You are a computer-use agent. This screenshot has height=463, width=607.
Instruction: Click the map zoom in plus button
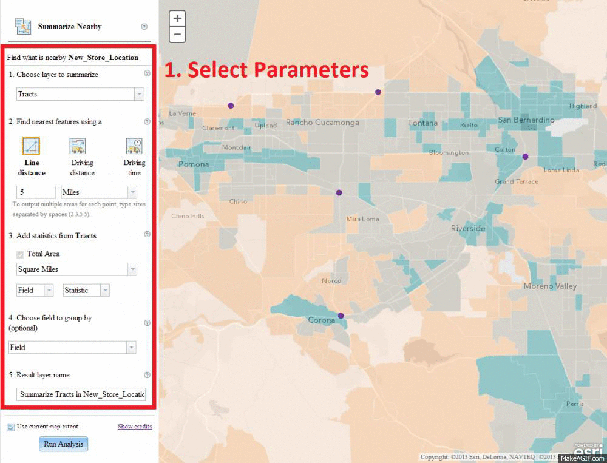click(x=177, y=19)
